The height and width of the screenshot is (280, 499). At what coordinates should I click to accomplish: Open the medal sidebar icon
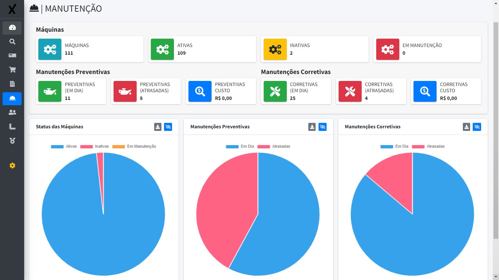12,141
